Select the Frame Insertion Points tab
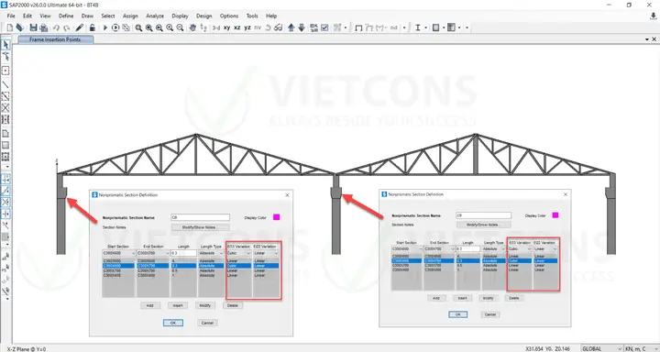660x352 pixels. (x=55, y=39)
